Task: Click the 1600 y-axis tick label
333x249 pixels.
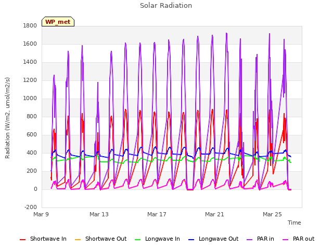Action: pos(30,44)
